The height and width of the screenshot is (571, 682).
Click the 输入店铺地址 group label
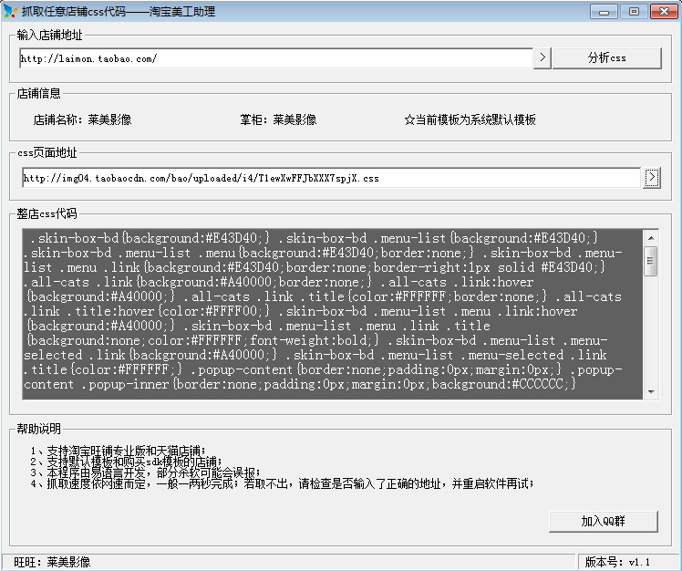click(49, 35)
